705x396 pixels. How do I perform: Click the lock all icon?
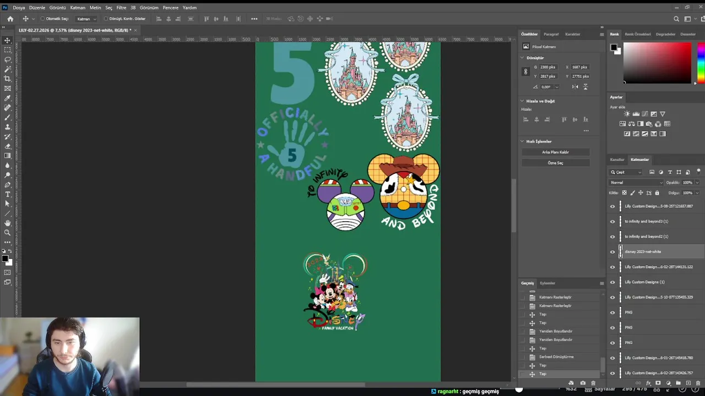[657, 193]
